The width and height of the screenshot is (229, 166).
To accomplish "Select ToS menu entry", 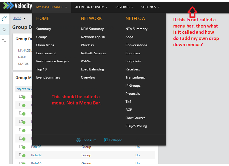I will (x=128, y=102).
